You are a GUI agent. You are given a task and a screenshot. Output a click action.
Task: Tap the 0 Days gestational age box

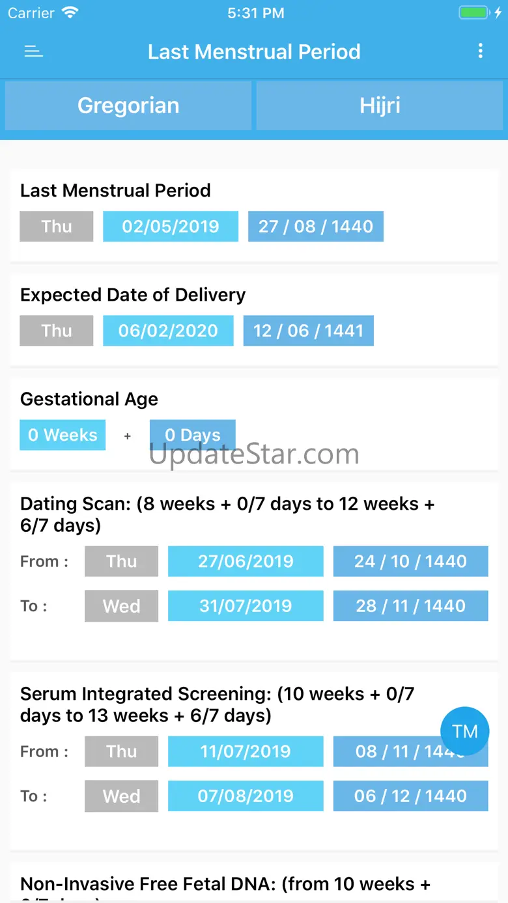193,435
